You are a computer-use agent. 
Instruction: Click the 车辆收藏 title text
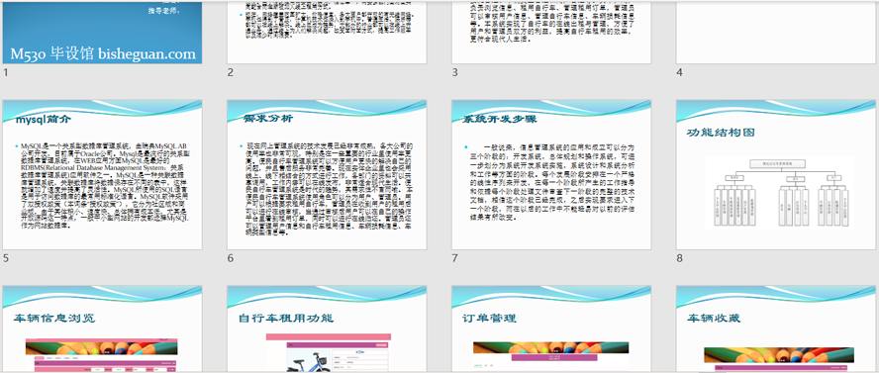click(x=714, y=319)
